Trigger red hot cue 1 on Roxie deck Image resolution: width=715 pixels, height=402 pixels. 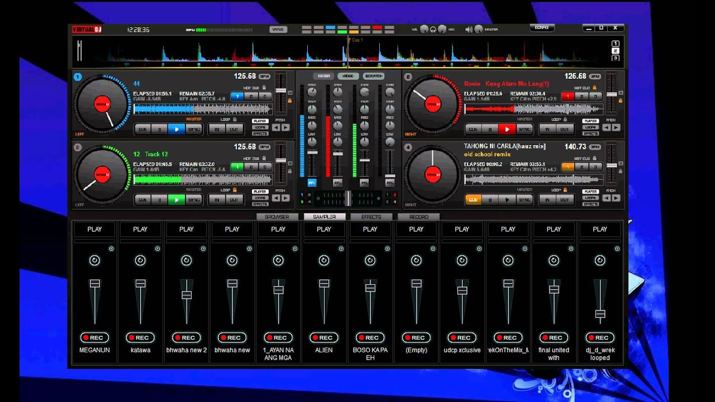pyautogui.click(x=568, y=96)
